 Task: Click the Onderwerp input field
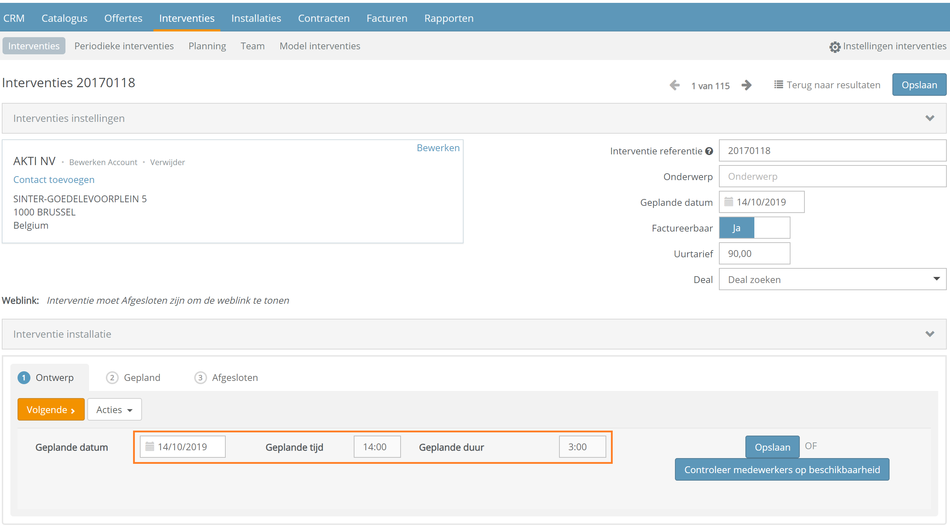[832, 177]
